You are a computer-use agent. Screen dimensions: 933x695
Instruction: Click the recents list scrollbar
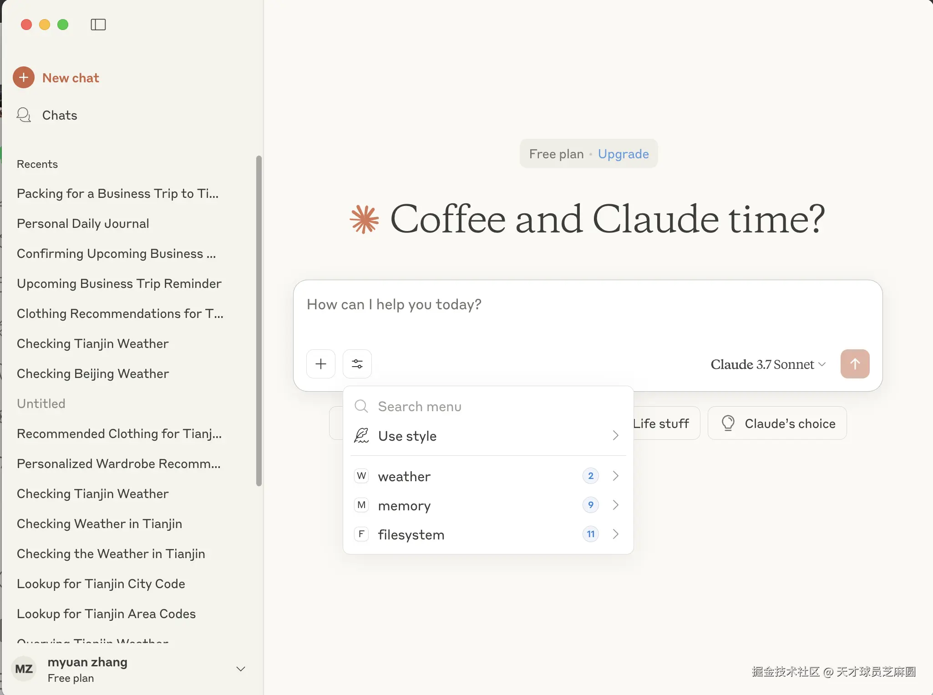[x=259, y=321]
